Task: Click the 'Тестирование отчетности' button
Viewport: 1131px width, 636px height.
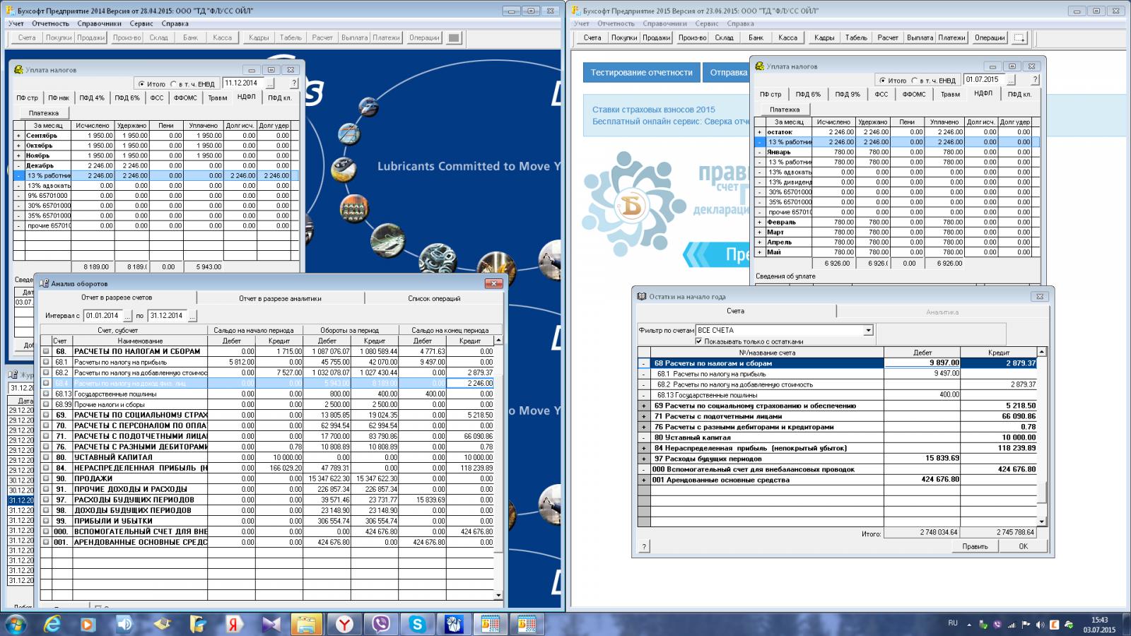Action: coord(641,72)
